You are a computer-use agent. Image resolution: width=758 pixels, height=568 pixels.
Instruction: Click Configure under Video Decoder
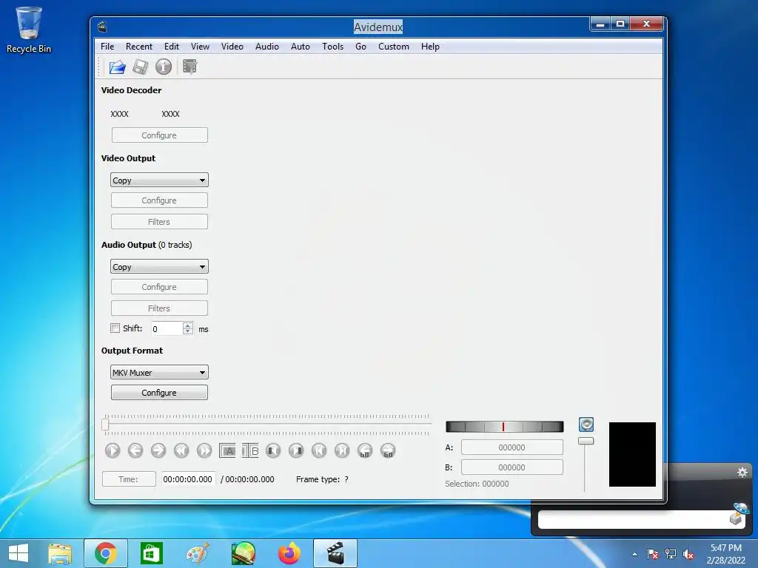(160, 135)
